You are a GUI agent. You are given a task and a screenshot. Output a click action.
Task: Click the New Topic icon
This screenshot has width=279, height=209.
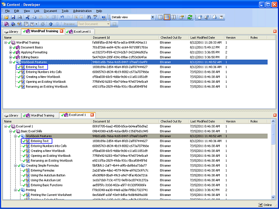(x=19, y=24)
